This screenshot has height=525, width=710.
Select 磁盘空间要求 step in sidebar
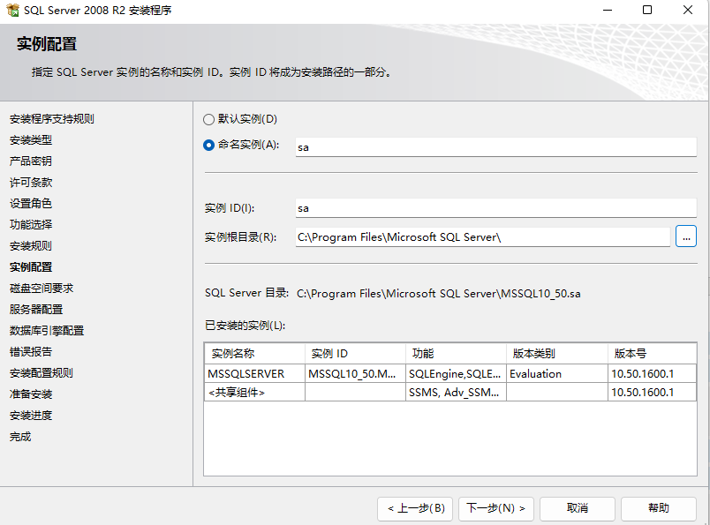[x=42, y=289]
